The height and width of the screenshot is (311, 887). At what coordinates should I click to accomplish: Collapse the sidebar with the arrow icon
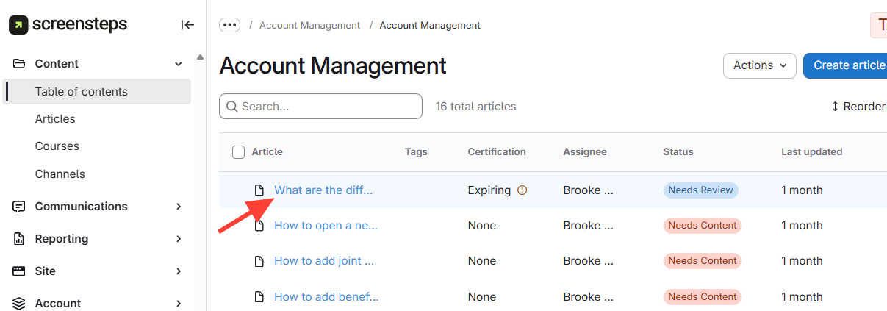coord(187,25)
